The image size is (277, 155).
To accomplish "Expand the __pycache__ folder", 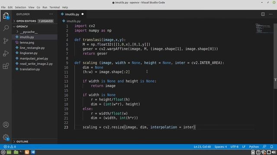I will coord(29,32).
